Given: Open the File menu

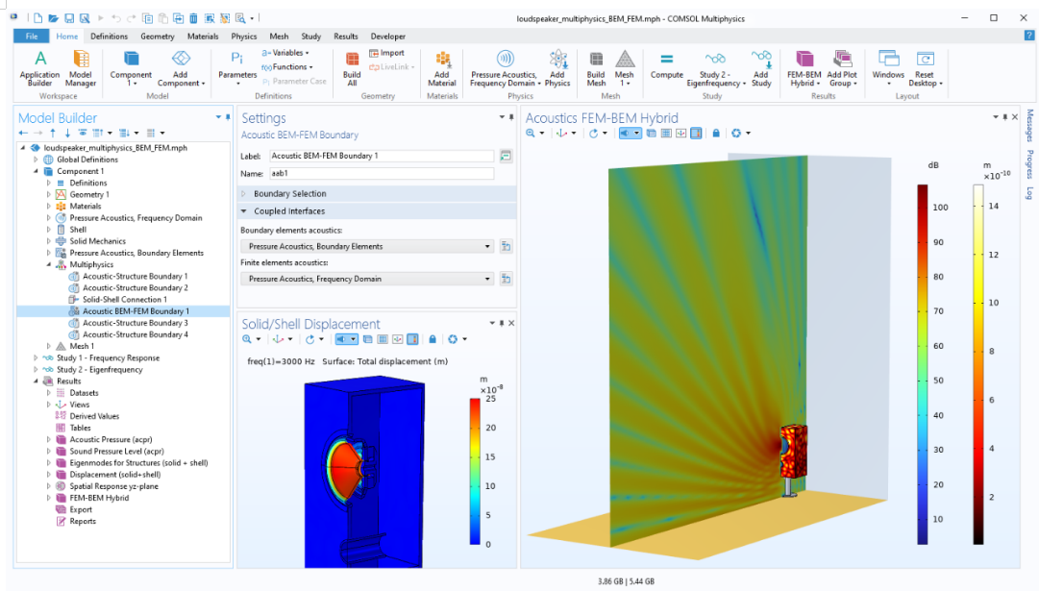Looking at the screenshot, I should click(31, 37).
